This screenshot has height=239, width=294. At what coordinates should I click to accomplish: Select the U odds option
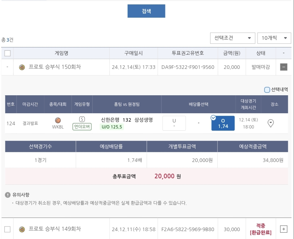tap(174, 123)
